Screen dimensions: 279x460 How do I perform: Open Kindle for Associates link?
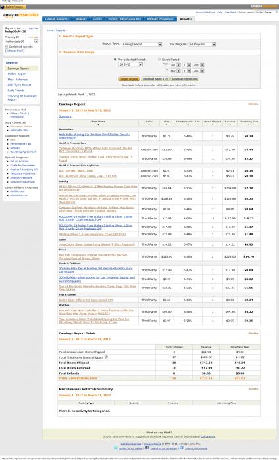22,166
